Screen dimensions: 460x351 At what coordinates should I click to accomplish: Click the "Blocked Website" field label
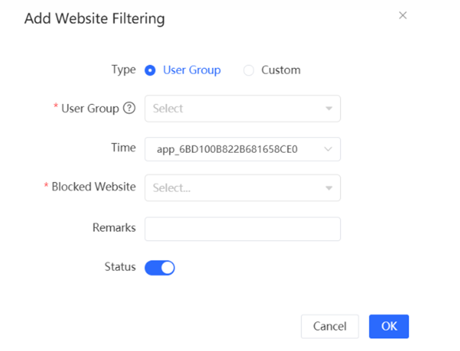point(93,187)
